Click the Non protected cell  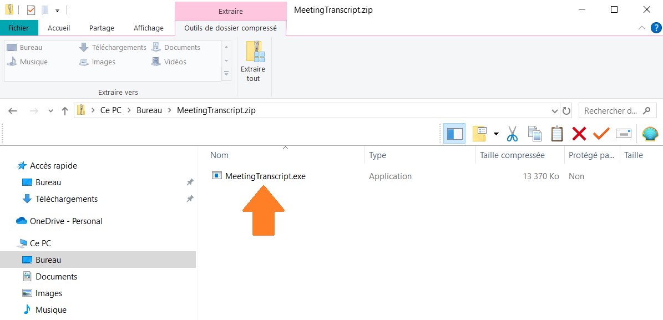(x=576, y=176)
